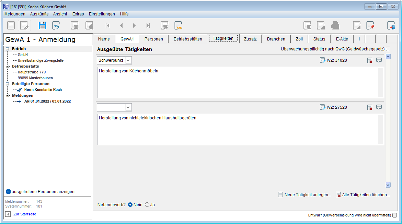Switch to the Branchen tab
The height and width of the screenshot is (224, 402).
click(x=276, y=39)
